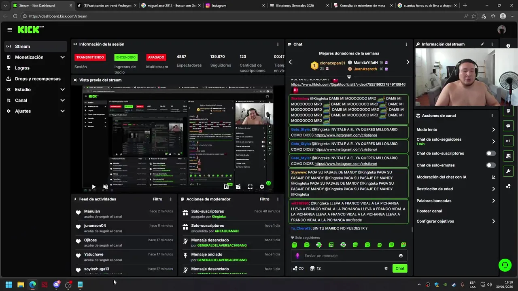Click the info icon in right sidebar

click(508, 46)
